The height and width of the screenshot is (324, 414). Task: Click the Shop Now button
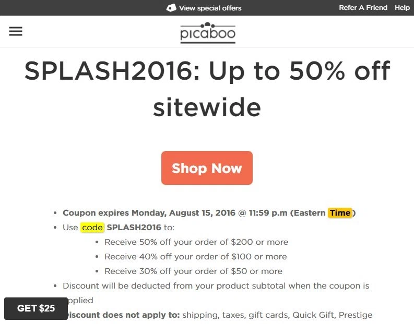click(207, 168)
